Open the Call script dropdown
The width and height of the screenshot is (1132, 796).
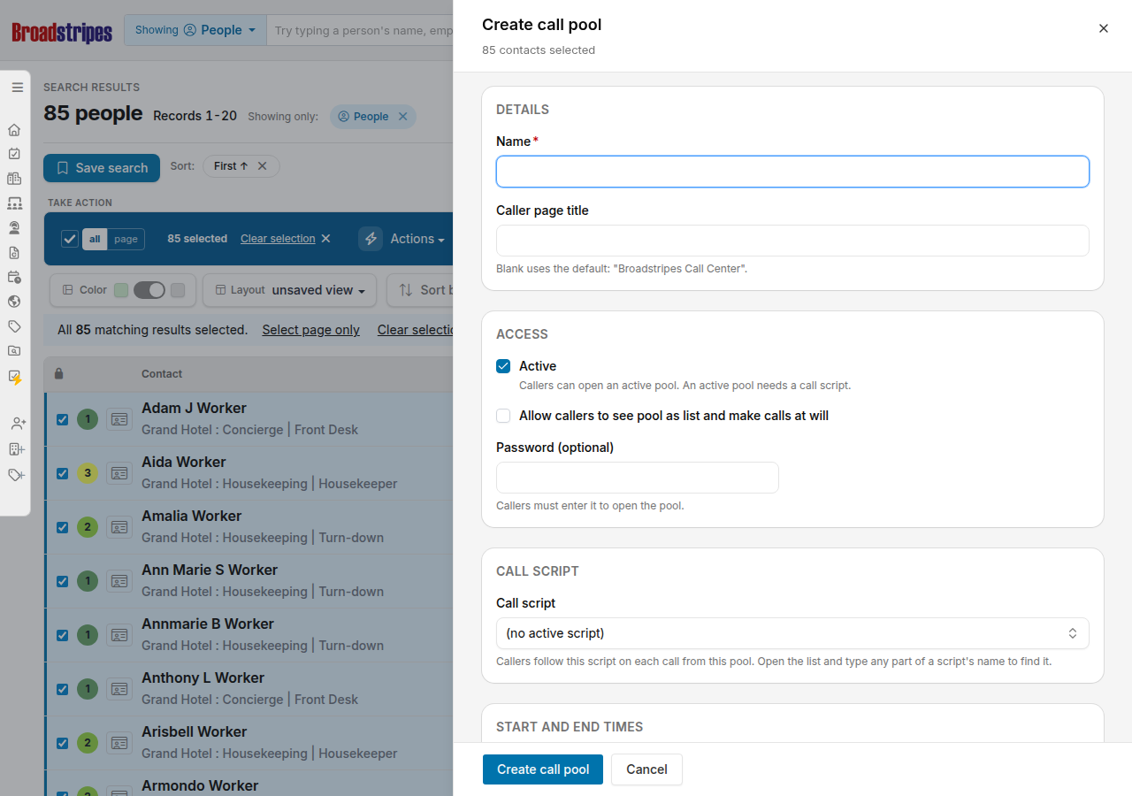tap(792, 633)
